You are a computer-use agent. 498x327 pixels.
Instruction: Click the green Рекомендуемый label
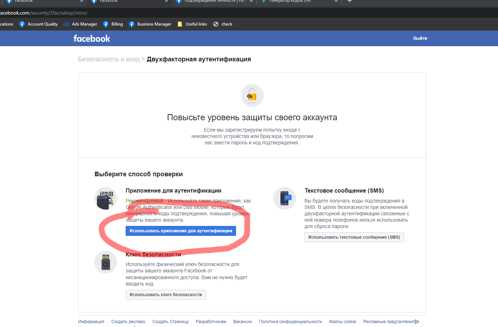coord(144,201)
